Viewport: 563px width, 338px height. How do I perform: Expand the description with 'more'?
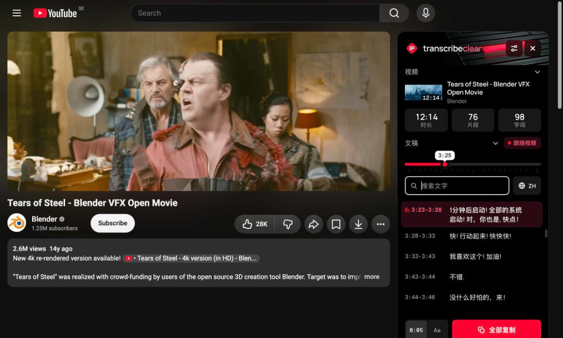tap(372, 277)
